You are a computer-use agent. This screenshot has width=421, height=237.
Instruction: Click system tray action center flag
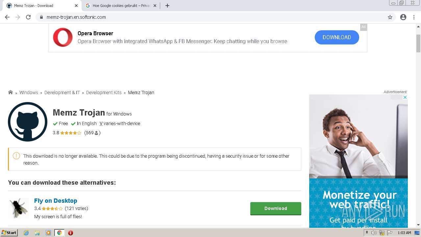tap(390, 233)
